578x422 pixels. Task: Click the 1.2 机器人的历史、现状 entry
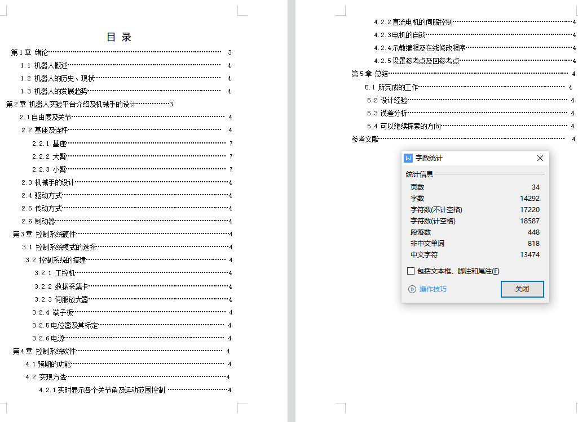pos(126,78)
